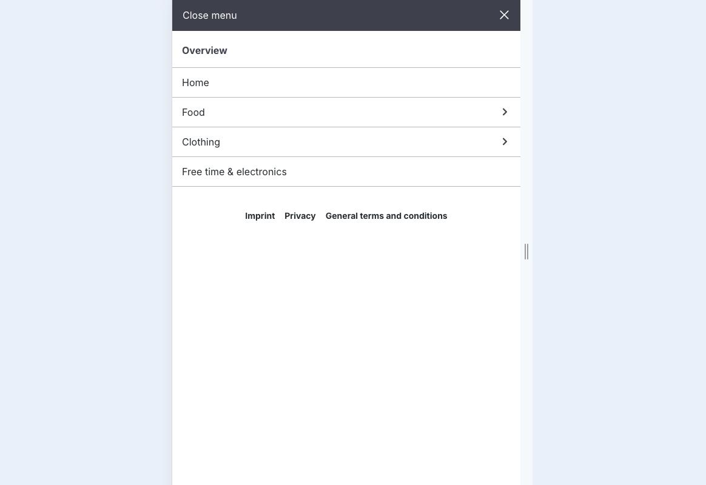Expand the Food submenu chevron arrow

click(505, 112)
